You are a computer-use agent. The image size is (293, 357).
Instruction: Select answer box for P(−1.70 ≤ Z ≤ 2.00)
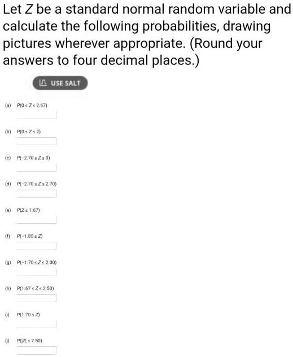click(36, 272)
